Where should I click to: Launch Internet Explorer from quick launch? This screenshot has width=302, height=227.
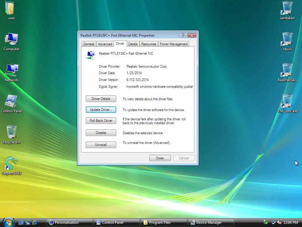tap(35, 223)
